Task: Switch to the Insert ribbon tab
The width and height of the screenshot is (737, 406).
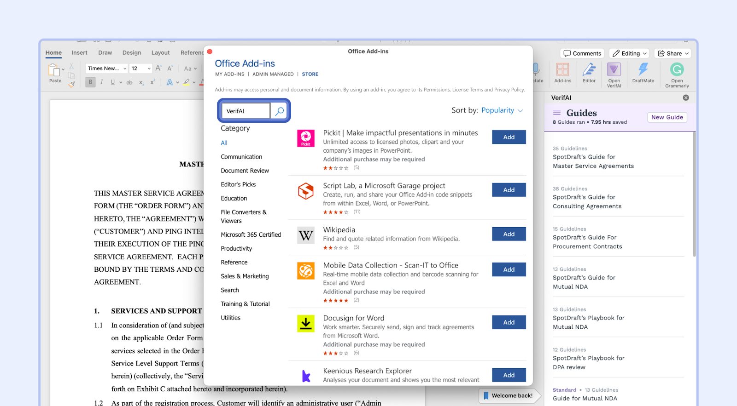Action: pos(79,53)
